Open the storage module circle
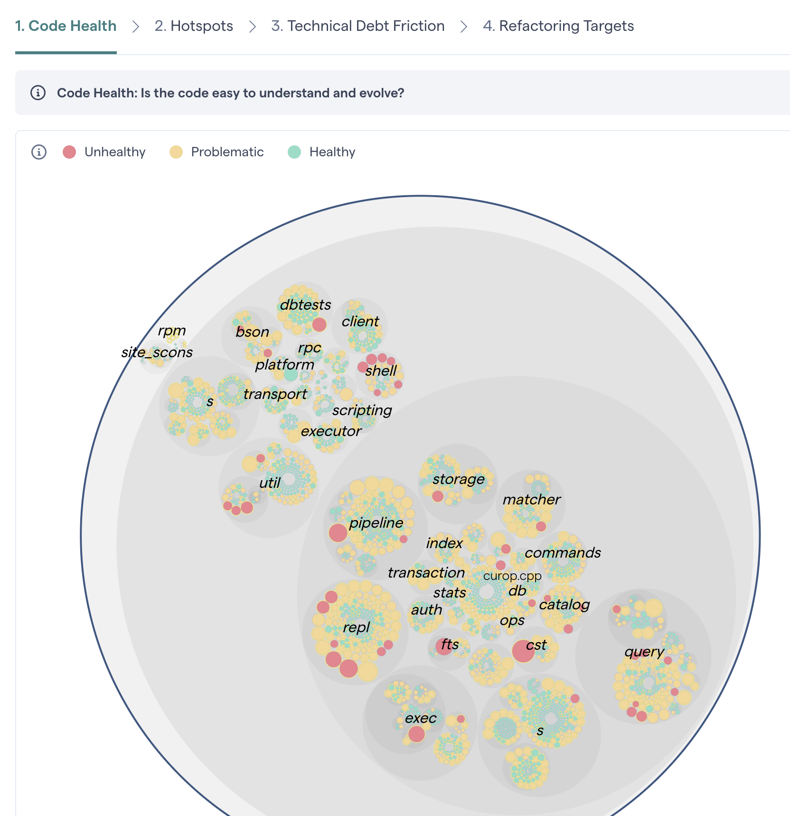This screenshot has height=816, width=790. tap(458, 479)
